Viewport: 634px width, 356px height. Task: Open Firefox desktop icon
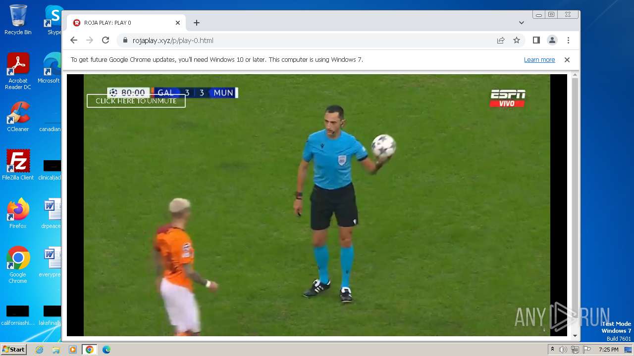(x=18, y=214)
